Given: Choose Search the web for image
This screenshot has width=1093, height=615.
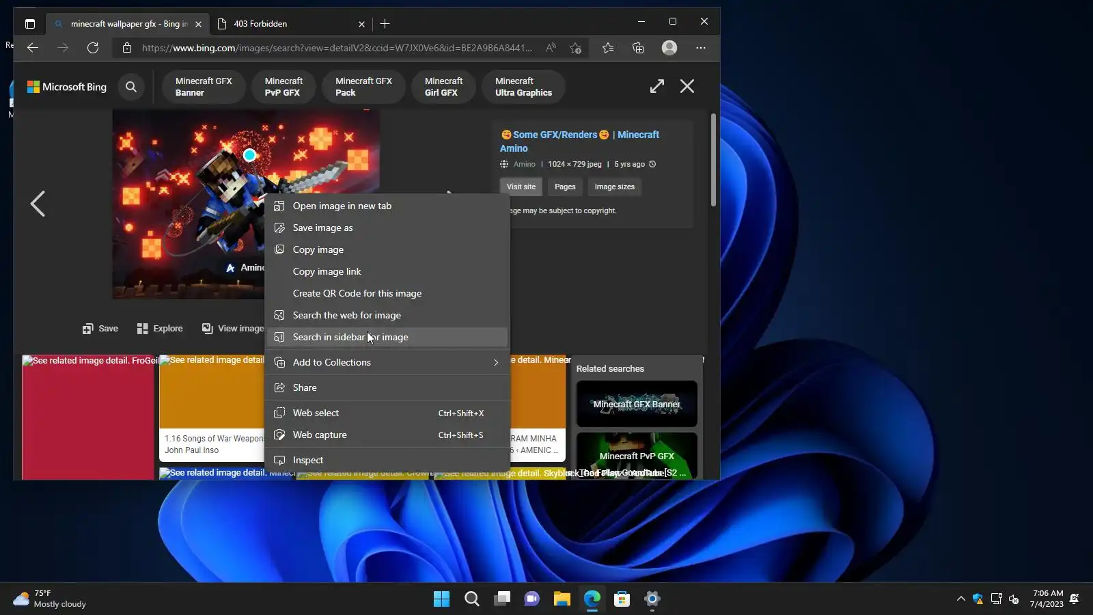Looking at the screenshot, I should 388,315.
